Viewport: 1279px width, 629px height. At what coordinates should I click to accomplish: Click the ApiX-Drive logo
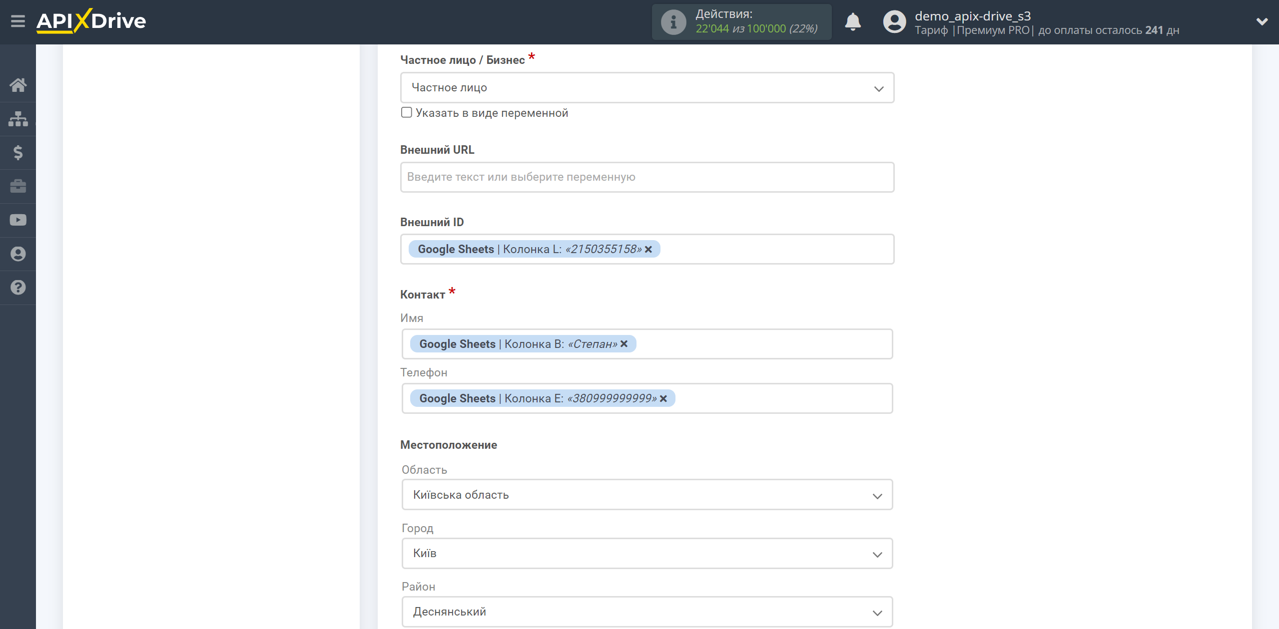[x=91, y=21]
